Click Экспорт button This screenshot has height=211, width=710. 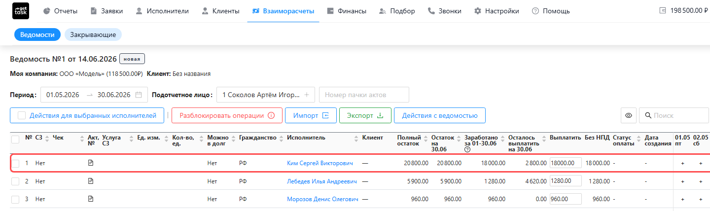365,115
